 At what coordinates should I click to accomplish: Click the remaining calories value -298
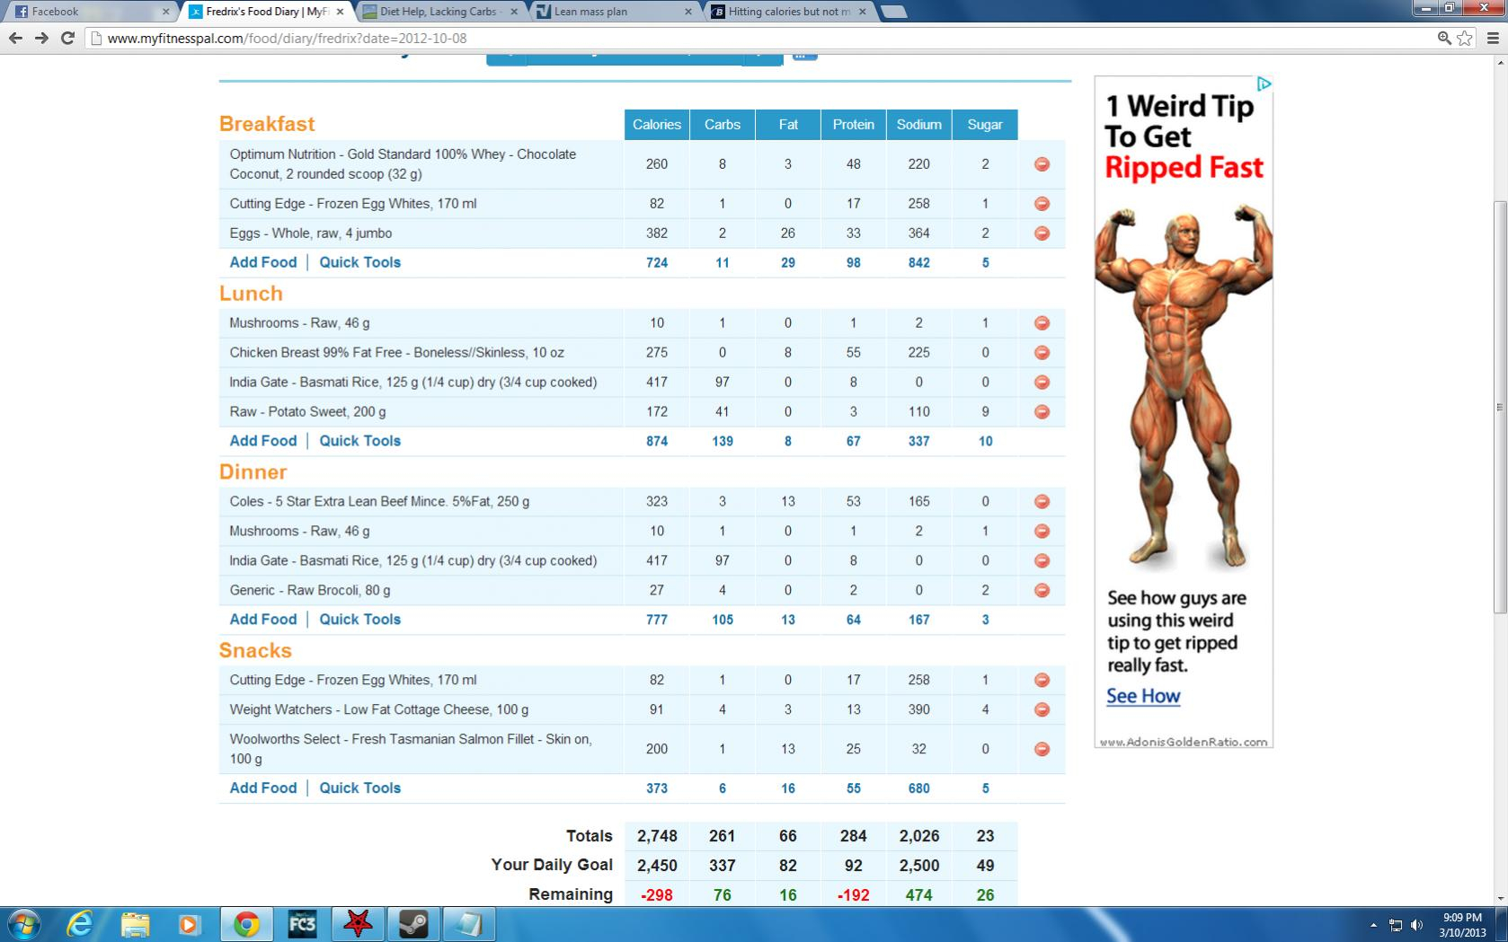657,895
